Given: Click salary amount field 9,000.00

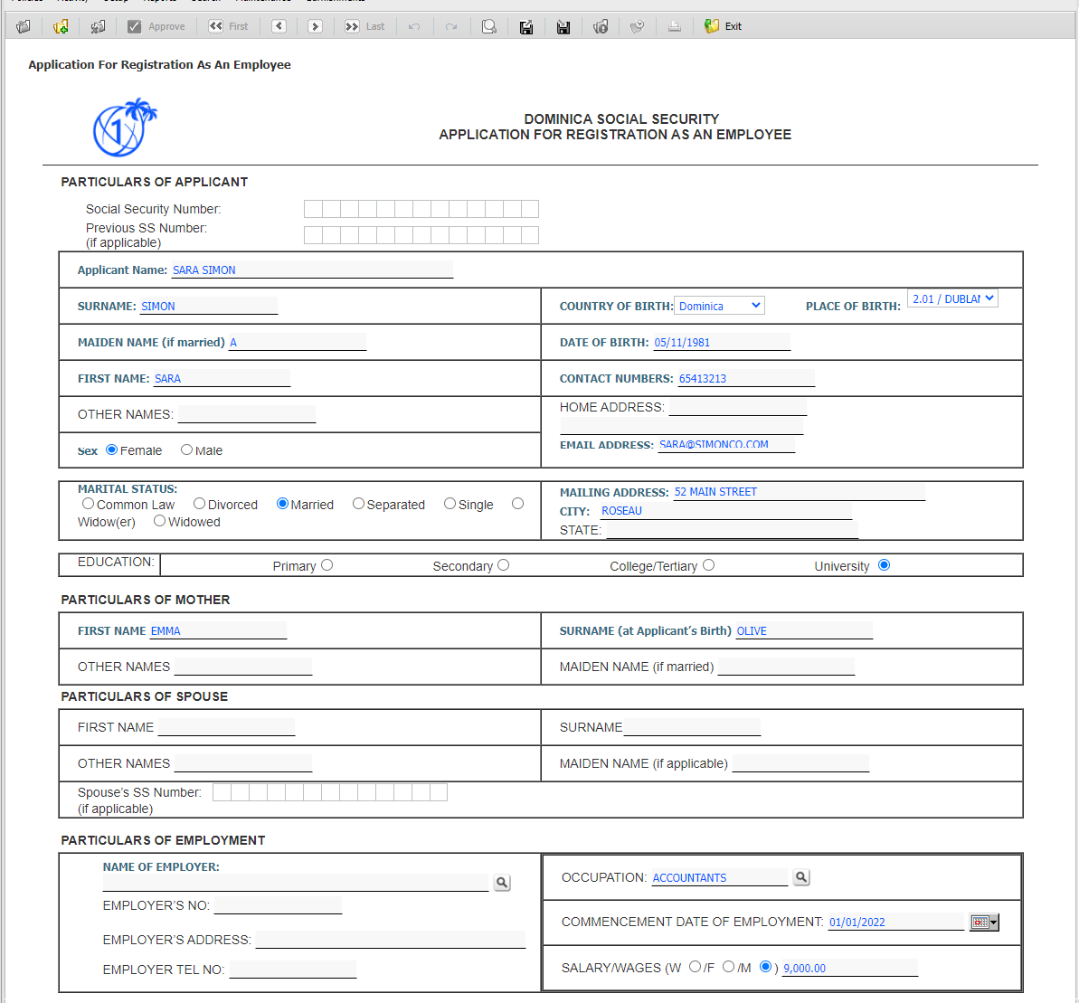Looking at the screenshot, I should click(x=850, y=968).
